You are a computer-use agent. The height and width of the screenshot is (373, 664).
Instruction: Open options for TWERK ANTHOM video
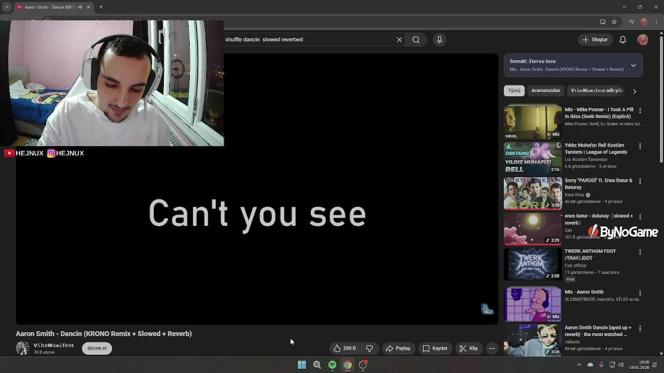640,252
